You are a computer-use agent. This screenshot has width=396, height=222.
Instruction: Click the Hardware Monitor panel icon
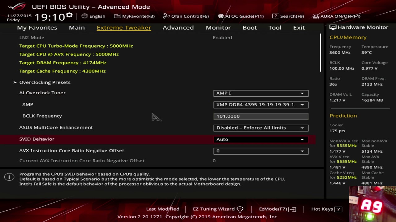tap(333, 27)
